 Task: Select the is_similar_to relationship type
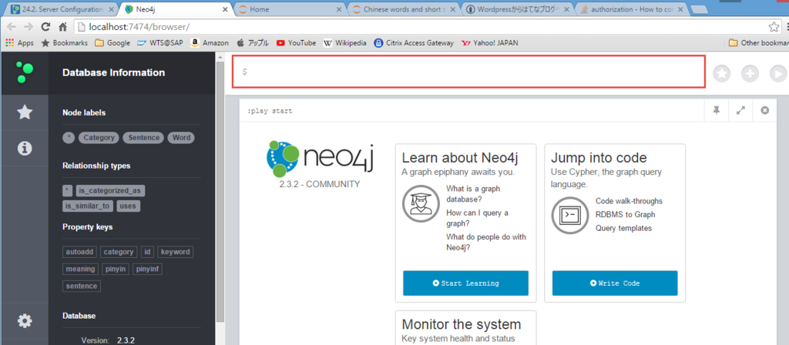tap(88, 206)
